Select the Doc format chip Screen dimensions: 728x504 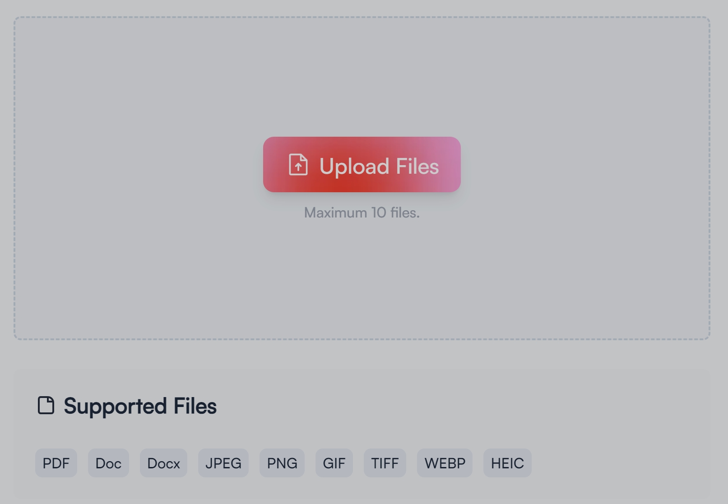point(108,463)
